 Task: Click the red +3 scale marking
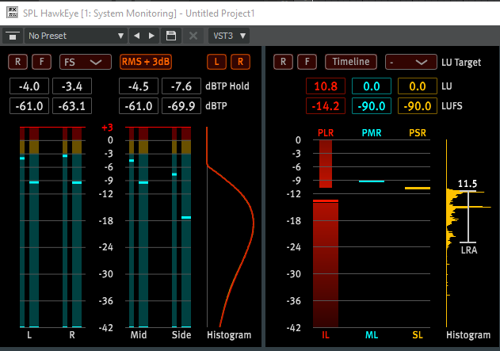point(107,128)
